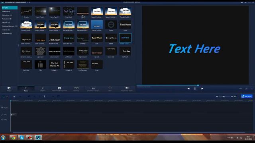The width and height of the screenshot is (255, 143).
Task: Collapse the category panel divider handle
Action: (18, 46)
